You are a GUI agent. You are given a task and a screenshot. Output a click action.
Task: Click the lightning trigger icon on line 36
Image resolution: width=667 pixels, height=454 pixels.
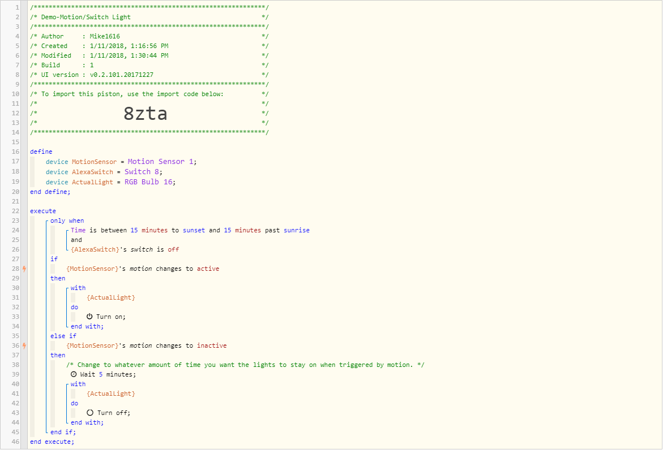coord(24,345)
